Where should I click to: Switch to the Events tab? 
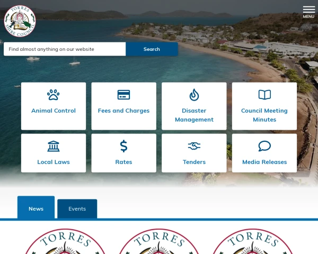click(77, 209)
